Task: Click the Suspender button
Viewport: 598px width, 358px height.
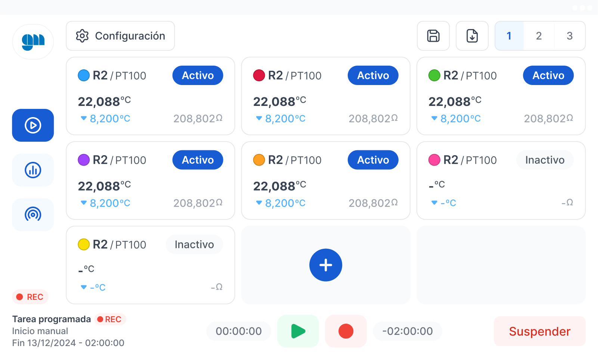Action: pos(539,331)
